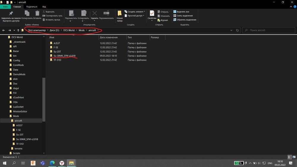Refresh the current folder view
297x167 pixels.
pyautogui.click(x=237, y=30)
